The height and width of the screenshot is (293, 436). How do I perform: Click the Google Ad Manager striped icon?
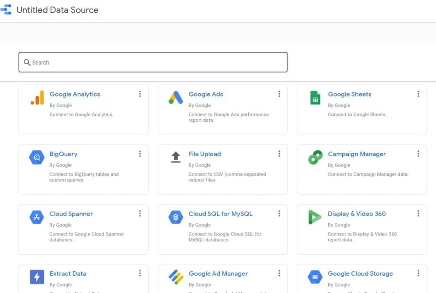point(176,277)
